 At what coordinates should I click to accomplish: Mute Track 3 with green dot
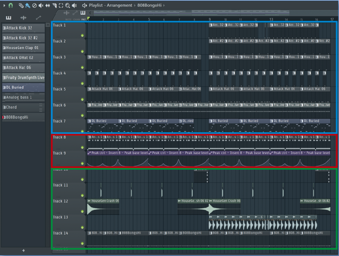point(82,67)
